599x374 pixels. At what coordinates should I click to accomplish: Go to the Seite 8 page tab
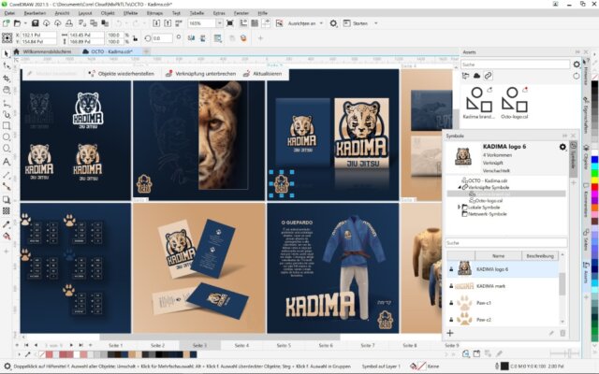410,345
